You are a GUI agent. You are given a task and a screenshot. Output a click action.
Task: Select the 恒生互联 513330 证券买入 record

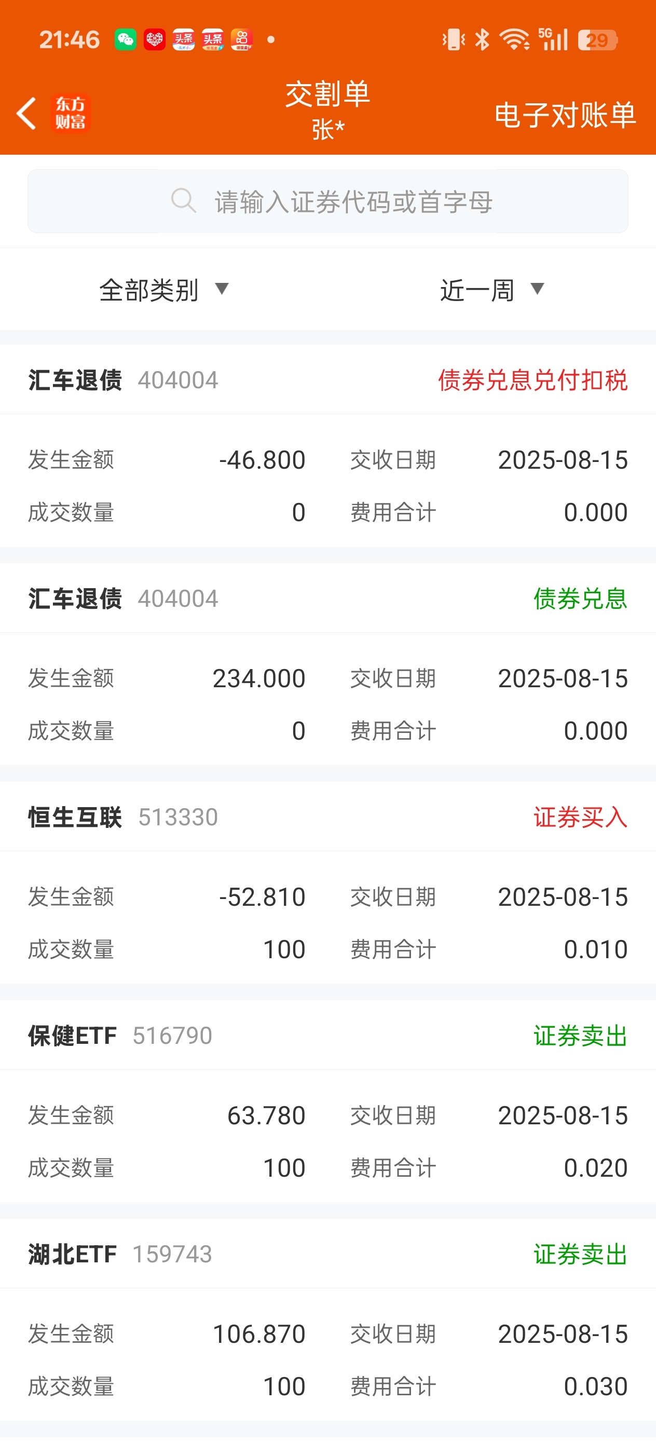point(327,882)
